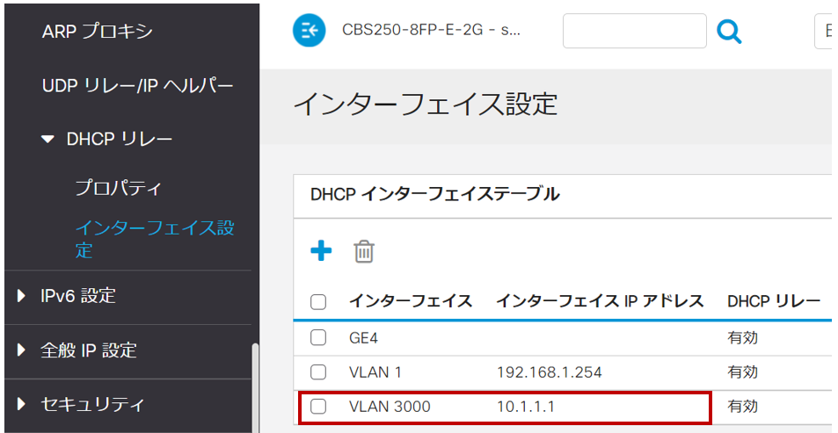Select the GE4 interface cell
The image size is (838, 433).
(x=363, y=338)
